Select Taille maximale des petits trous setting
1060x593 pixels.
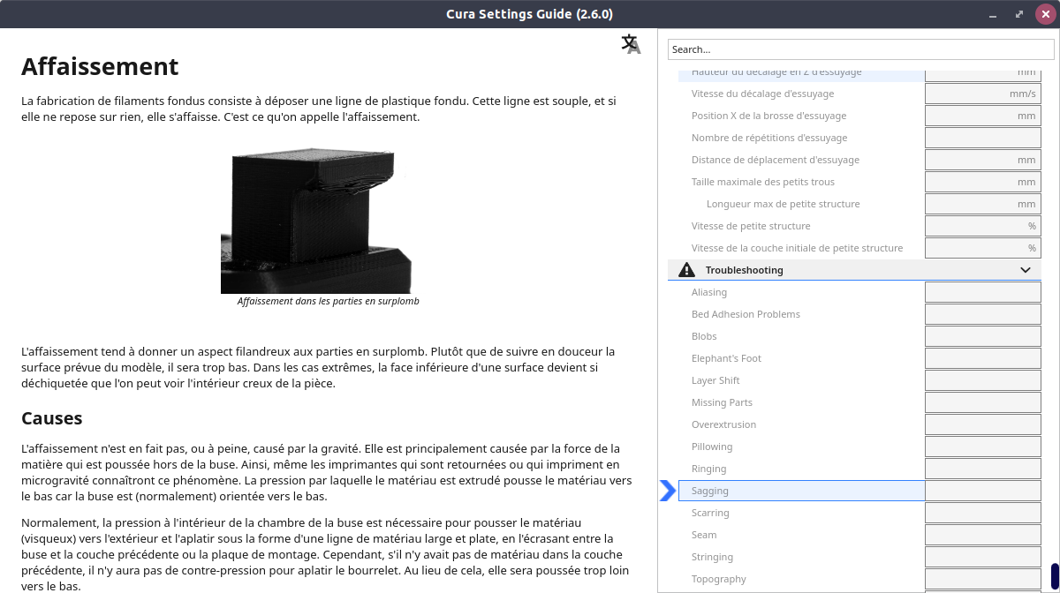pyautogui.click(x=762, y=182)
